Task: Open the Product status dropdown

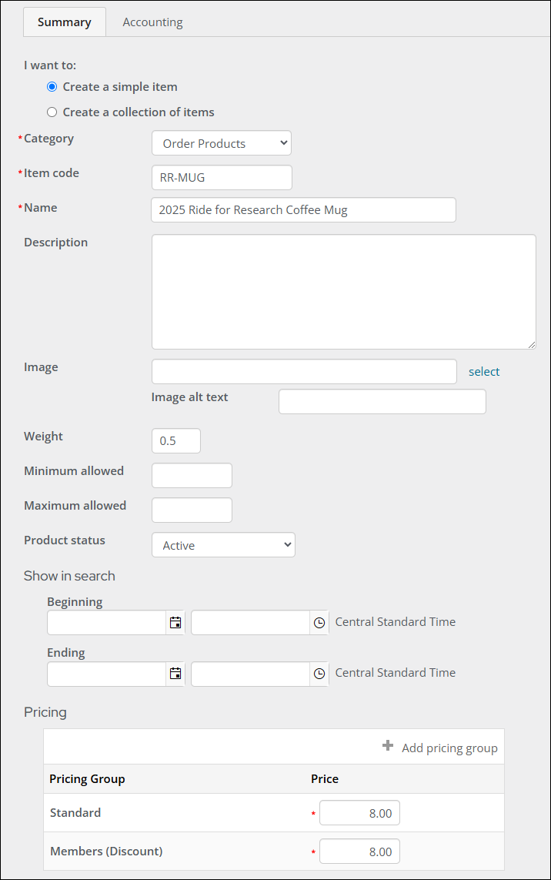Action: tap(223, 545)
